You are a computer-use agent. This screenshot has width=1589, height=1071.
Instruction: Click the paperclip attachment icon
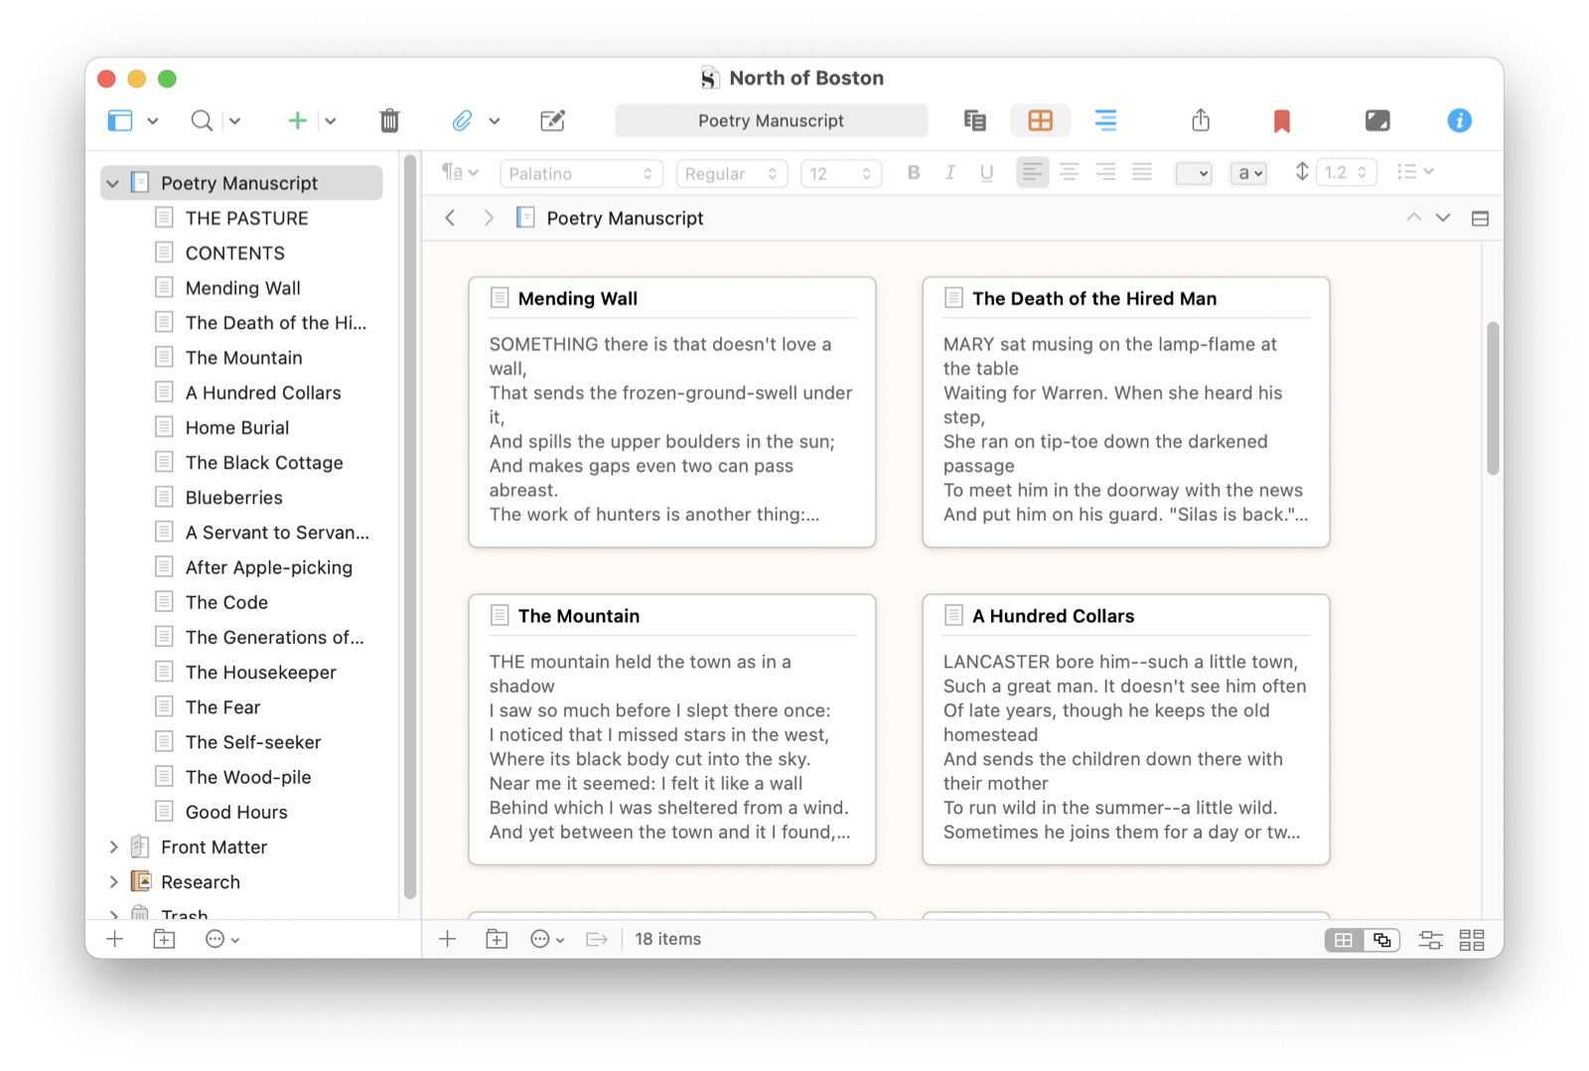click(462, 121)
